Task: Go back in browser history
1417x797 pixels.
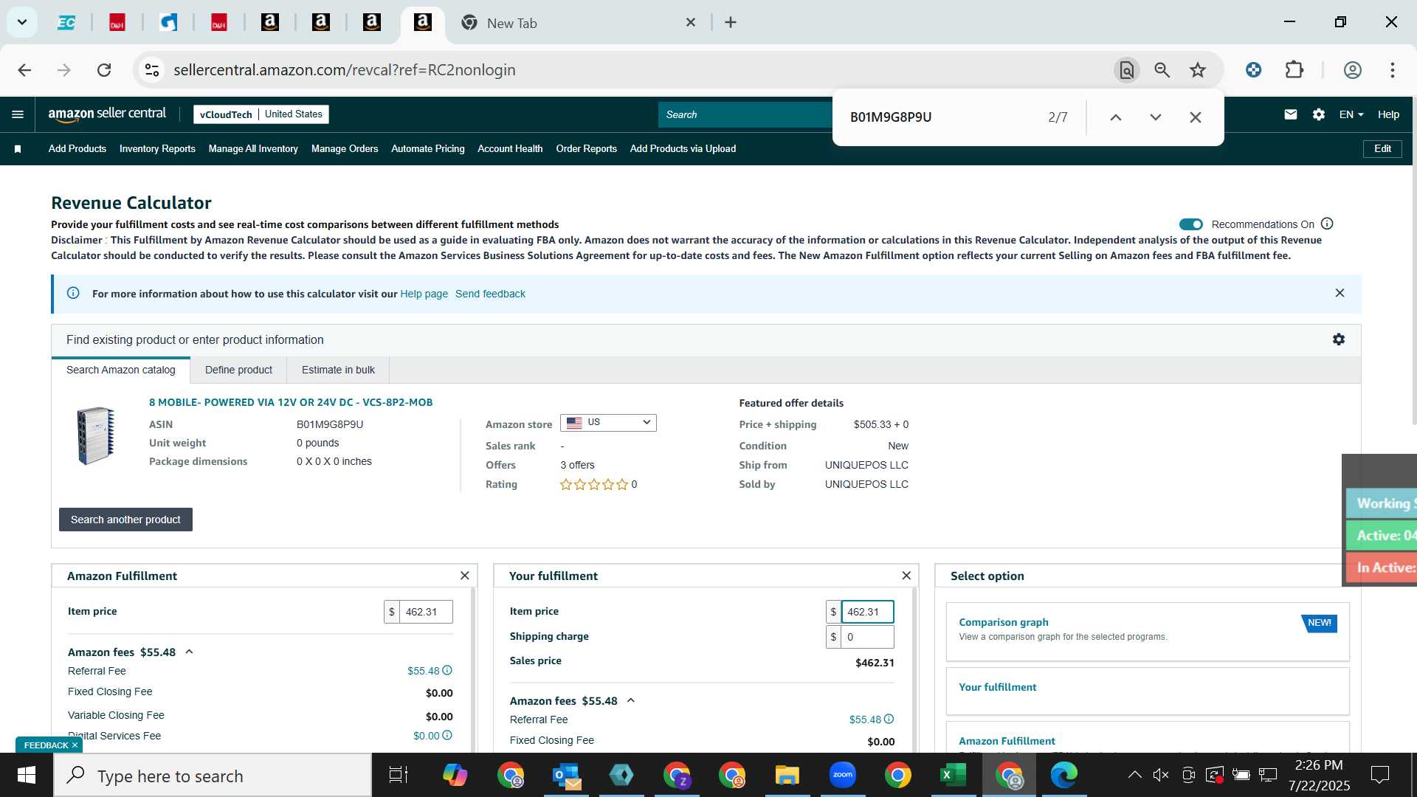Action: (x=24, y=70)
